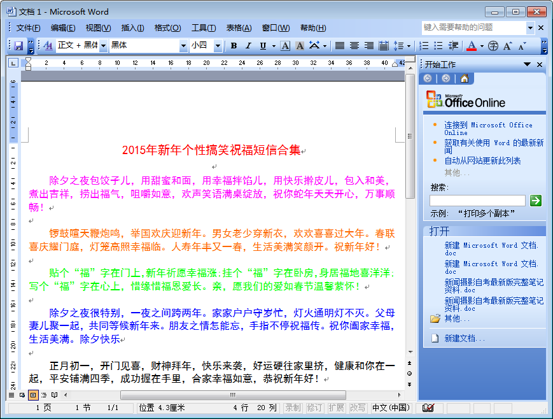Open 新闻摄影自考最新版完整笔记资料.doc
Screen dimensions: 553x419
(x=495, y=285)
